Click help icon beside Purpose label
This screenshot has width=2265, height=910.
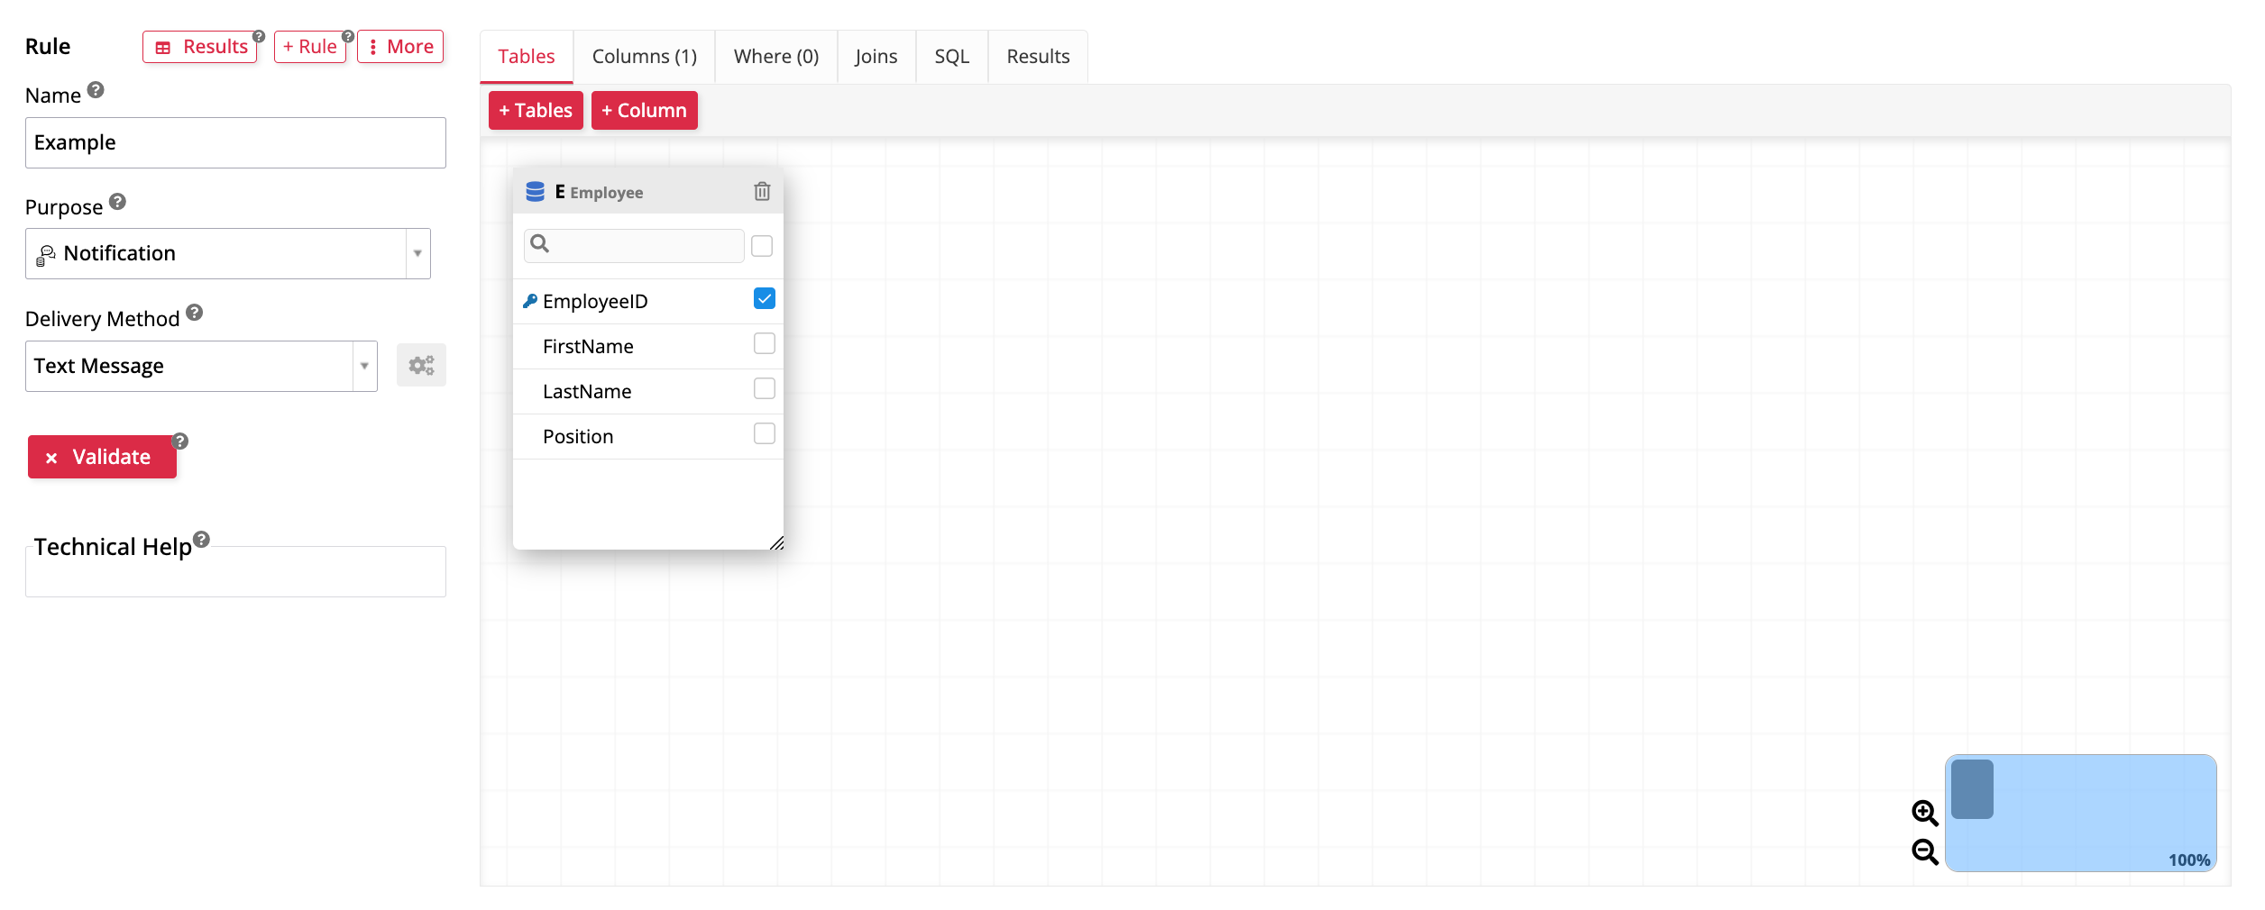(x=117, y=202)
